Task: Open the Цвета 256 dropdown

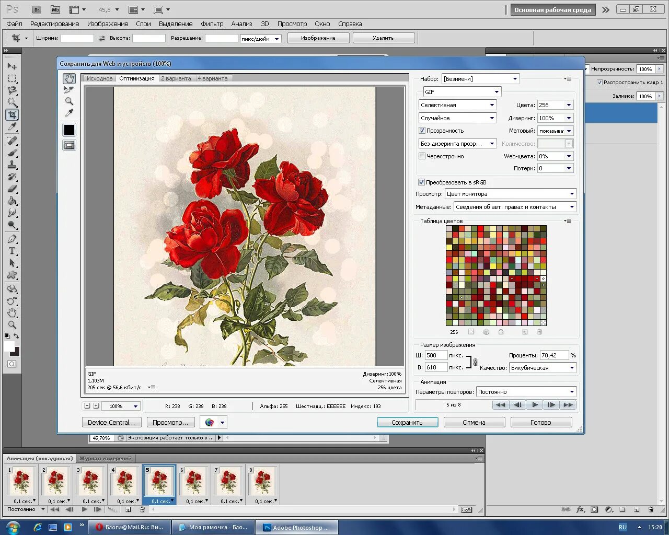Action: click(x=556, y=105)
